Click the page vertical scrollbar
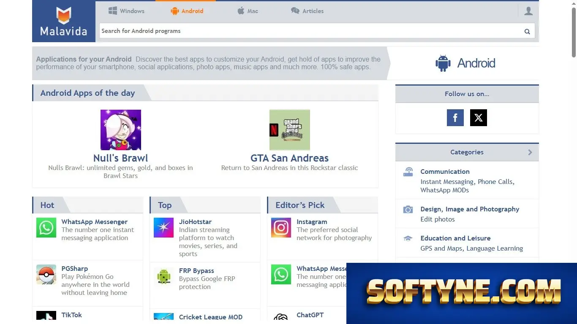Viewport: 577px width, 324px height. (574, 162)
